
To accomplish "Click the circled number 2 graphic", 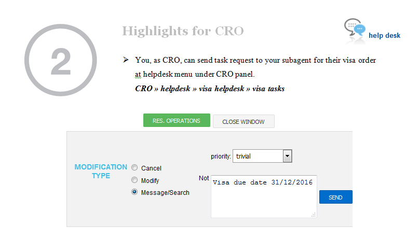I will [x=61, y=60].
